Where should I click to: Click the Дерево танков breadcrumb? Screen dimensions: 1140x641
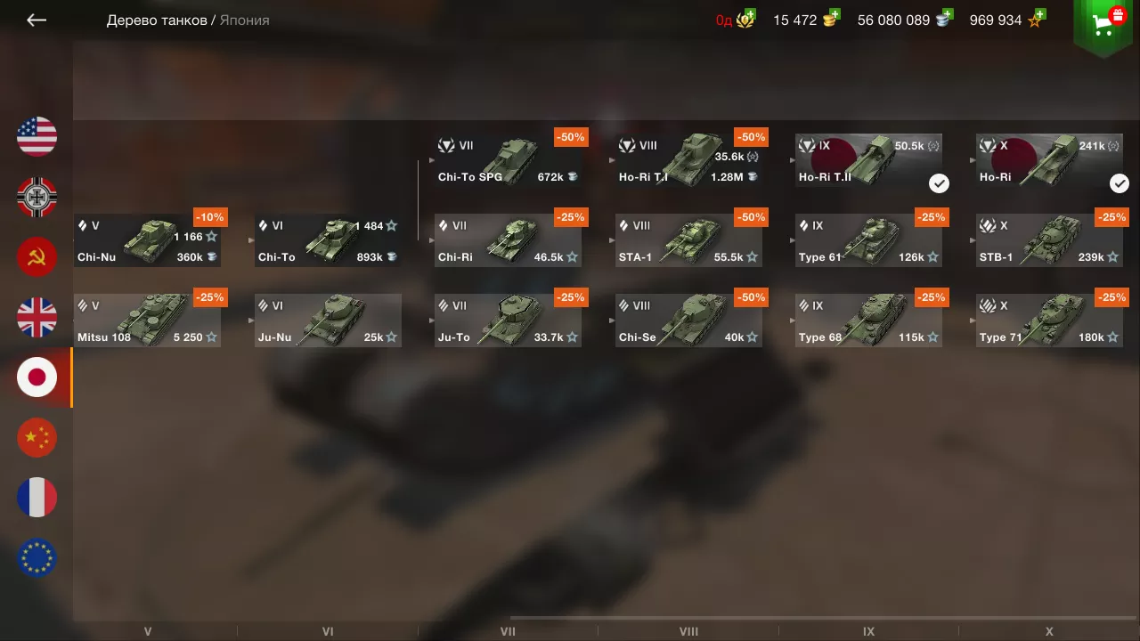point(157,20)
